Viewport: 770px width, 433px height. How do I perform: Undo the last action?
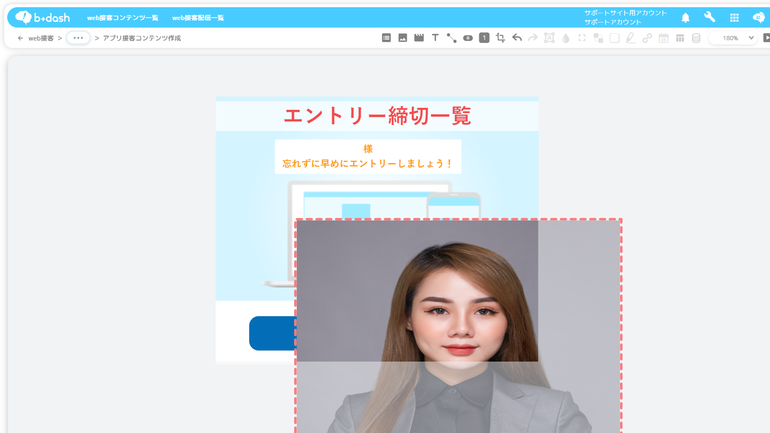tap(517, 38)
